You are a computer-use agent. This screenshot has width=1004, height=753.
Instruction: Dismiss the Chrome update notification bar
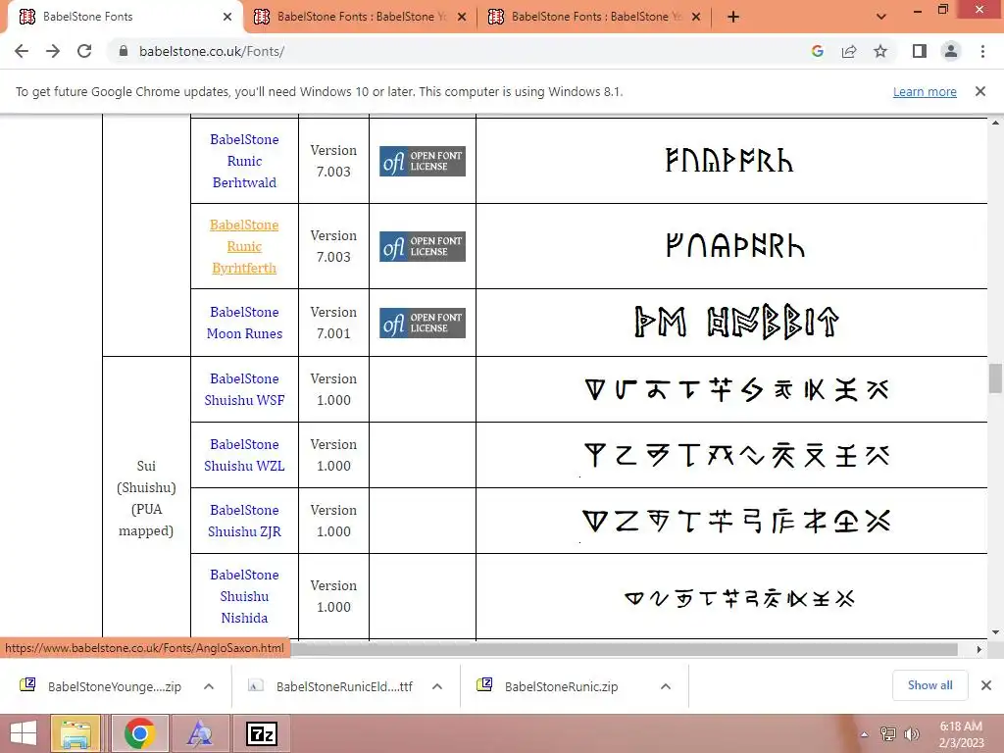pos(980,91)
